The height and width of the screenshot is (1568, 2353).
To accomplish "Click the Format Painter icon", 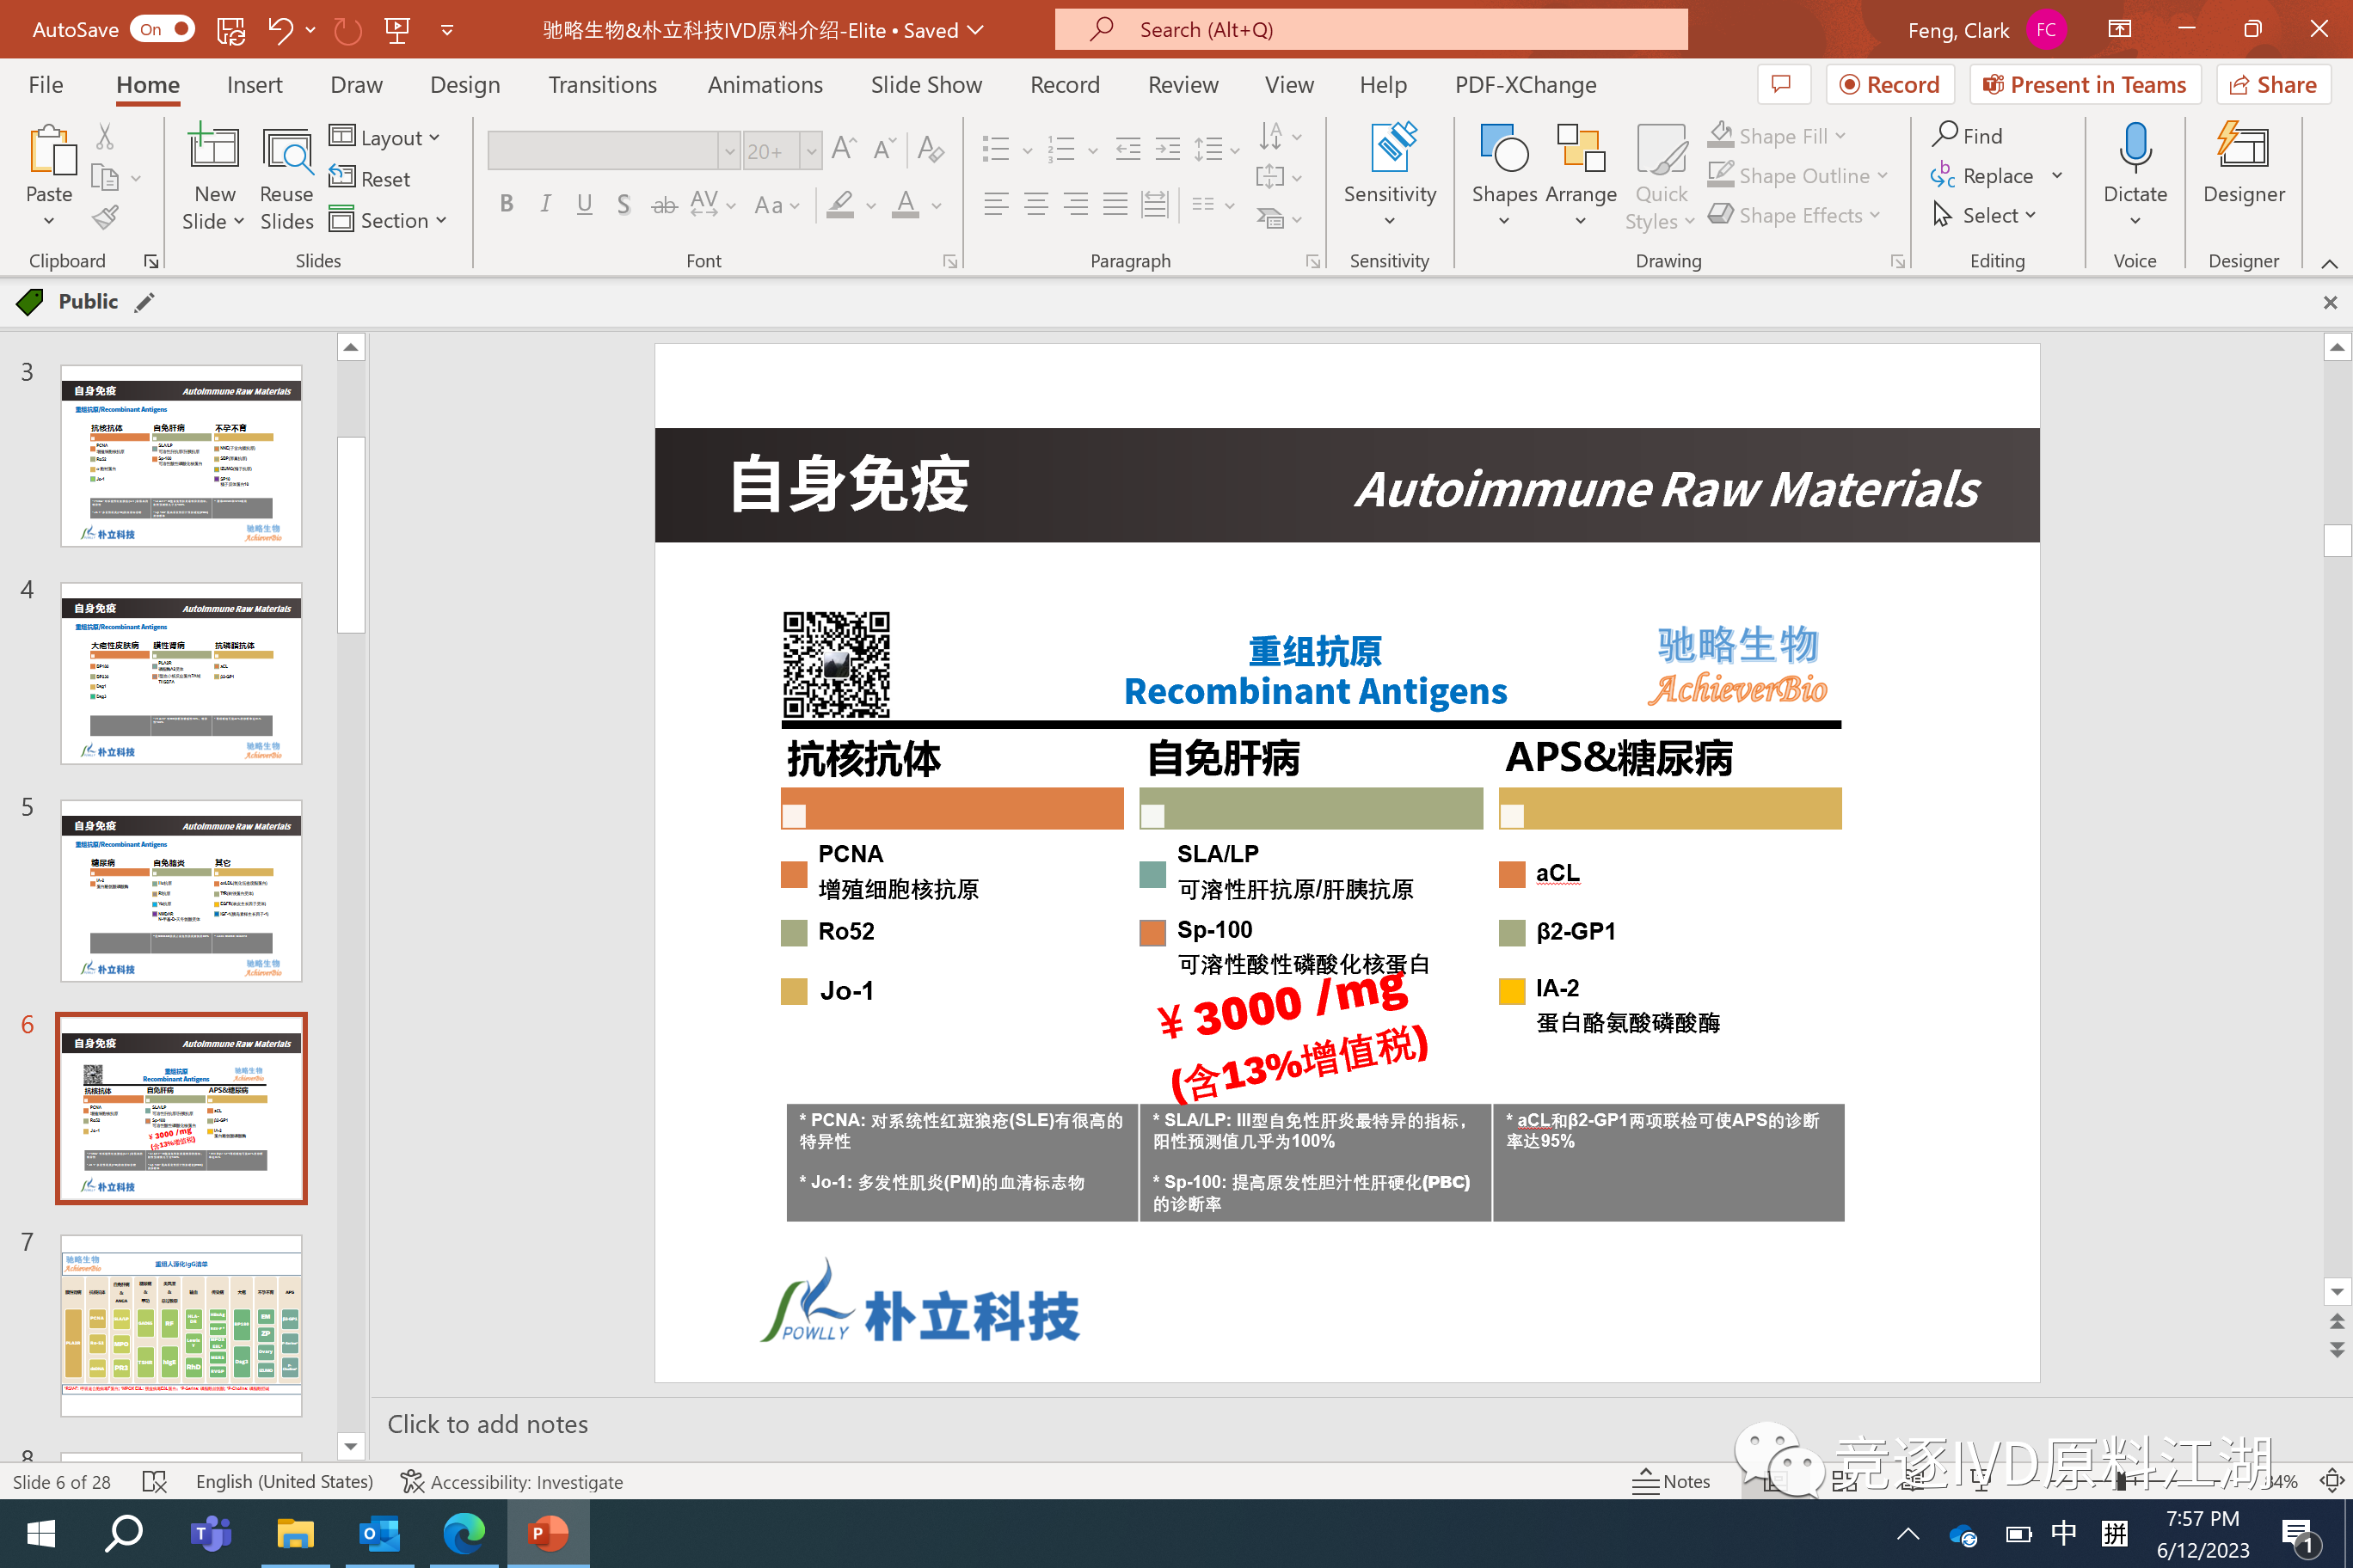I will click(105, 217).
